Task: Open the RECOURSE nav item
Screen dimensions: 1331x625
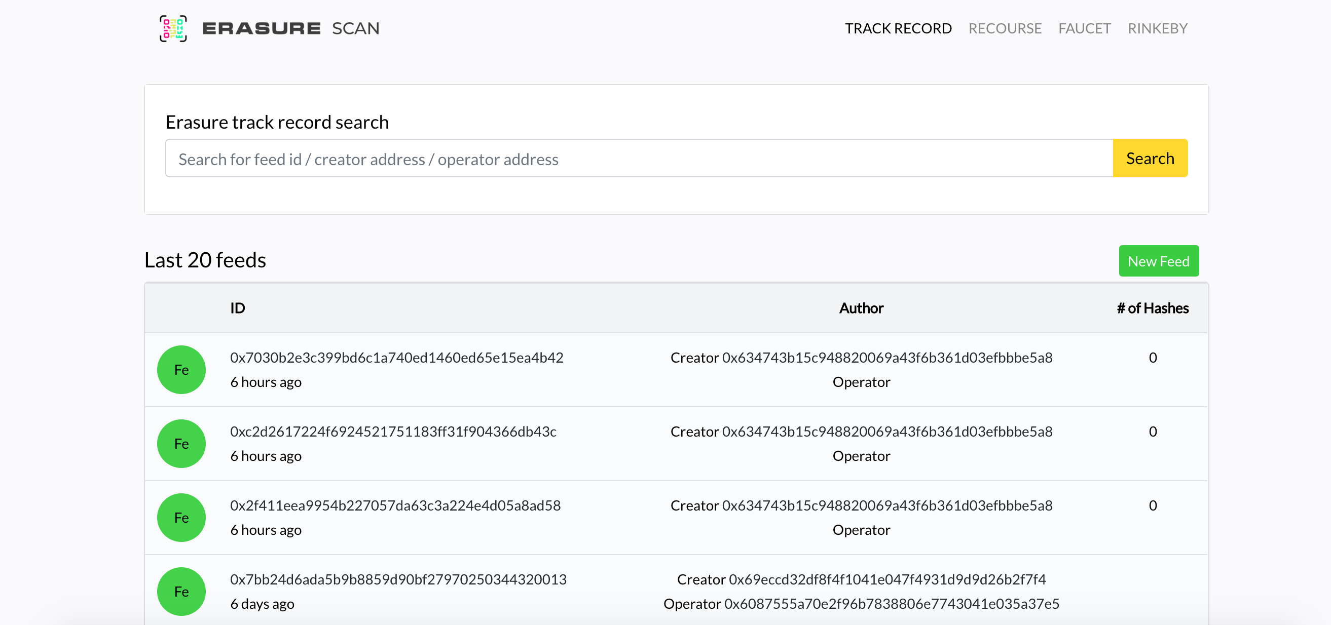Action: click(1005, 28)
